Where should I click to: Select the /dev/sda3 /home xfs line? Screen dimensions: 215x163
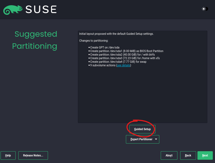click(x=125, y=58)
